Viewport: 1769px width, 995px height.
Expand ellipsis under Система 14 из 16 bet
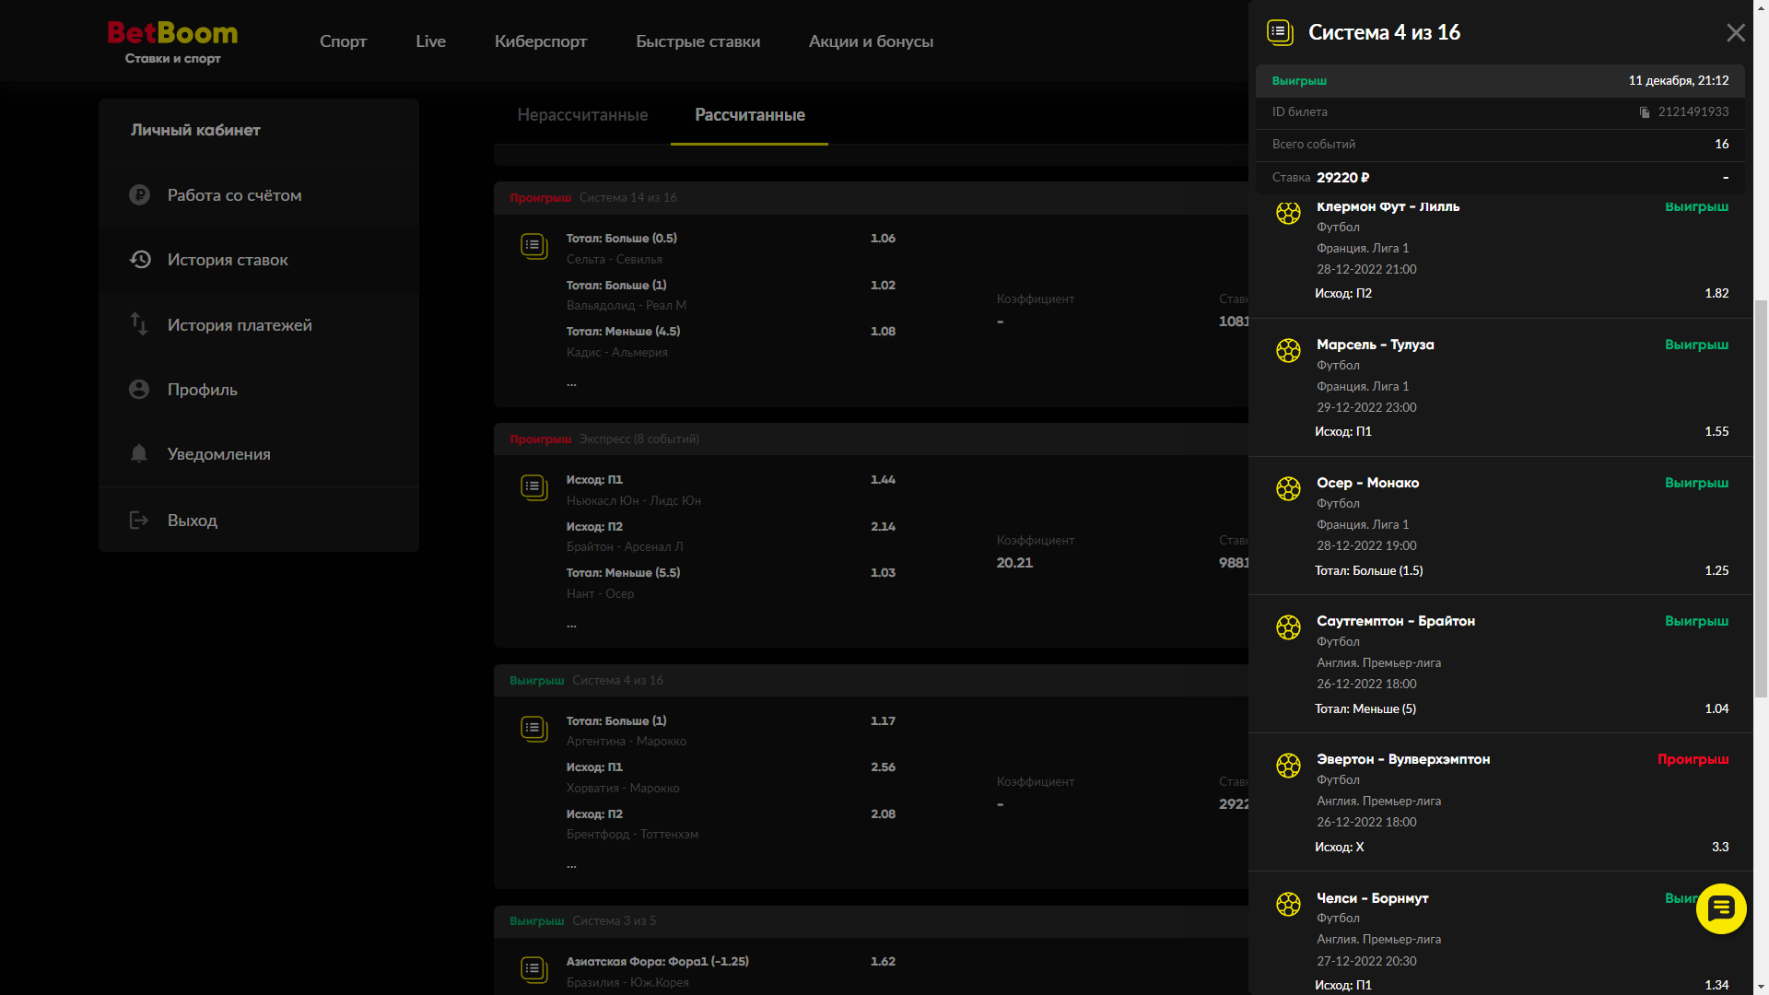[571, 383]
